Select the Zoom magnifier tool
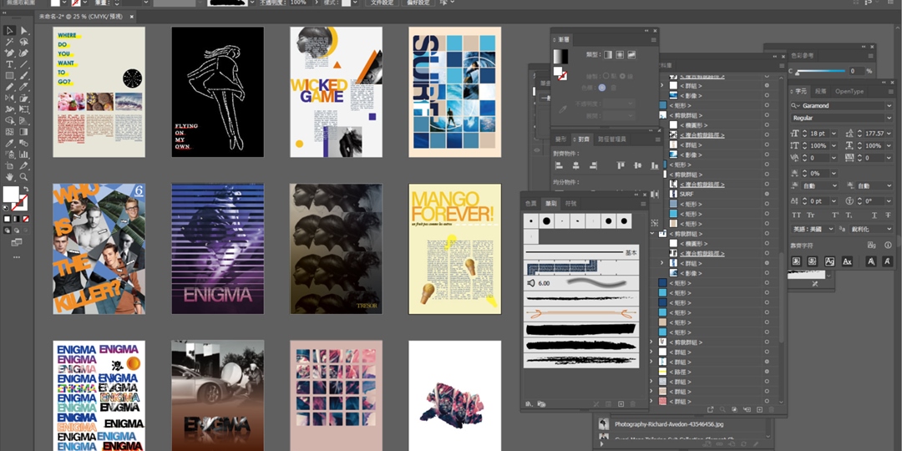The height and width of the screenshot is (451, 902). [23, 177]
